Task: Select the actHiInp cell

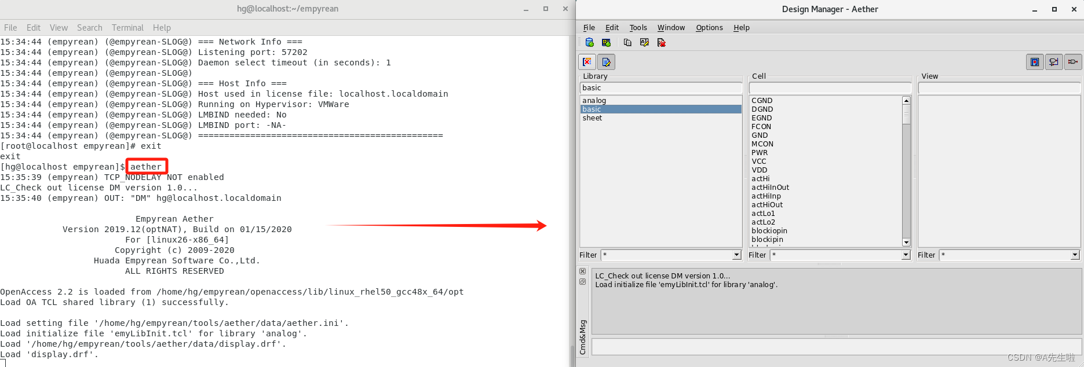Action: tap(766, 196)
